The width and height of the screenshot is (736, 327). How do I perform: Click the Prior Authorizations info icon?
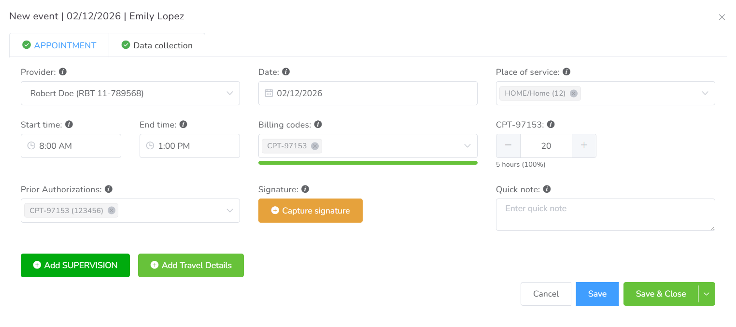(109, 189)
